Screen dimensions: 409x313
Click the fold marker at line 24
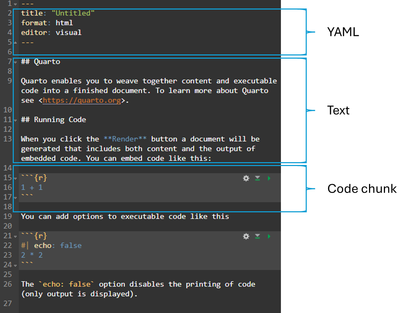15,265
